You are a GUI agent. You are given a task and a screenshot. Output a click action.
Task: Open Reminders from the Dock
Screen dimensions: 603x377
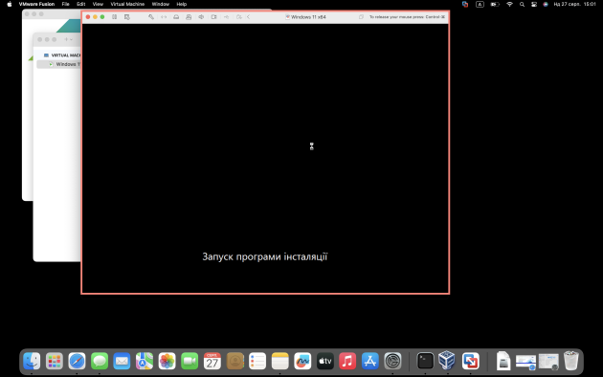point(257,361)
